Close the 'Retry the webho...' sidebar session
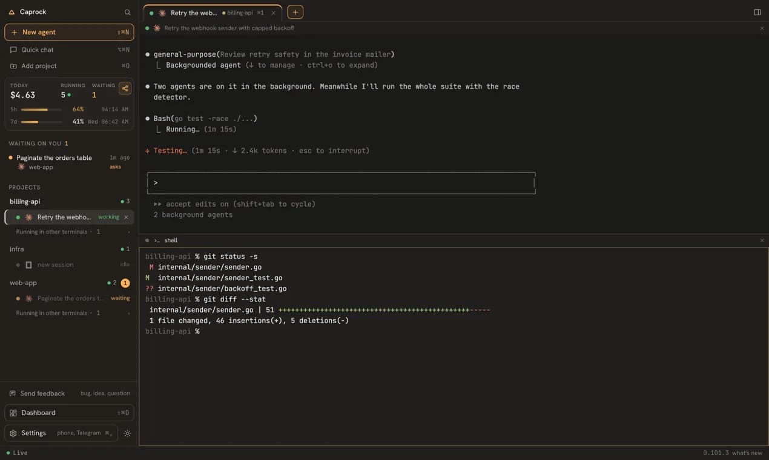 tap(126, 217)
